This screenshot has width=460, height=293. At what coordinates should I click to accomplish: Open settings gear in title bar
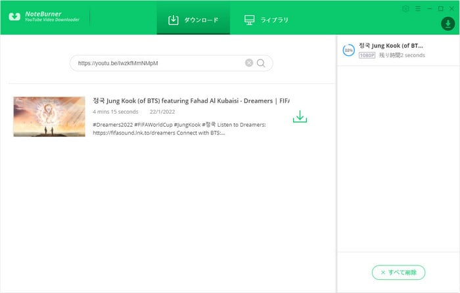pyautogui.click(x=405, y=9)
